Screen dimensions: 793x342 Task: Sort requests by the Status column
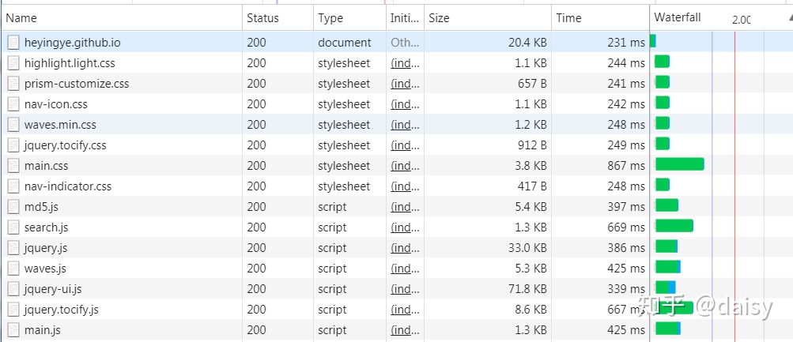(262, 18)
